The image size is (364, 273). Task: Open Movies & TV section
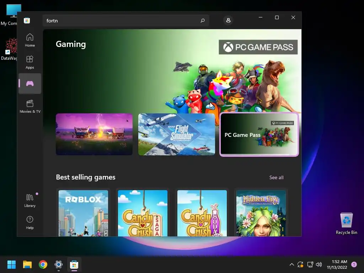[30, 106]
